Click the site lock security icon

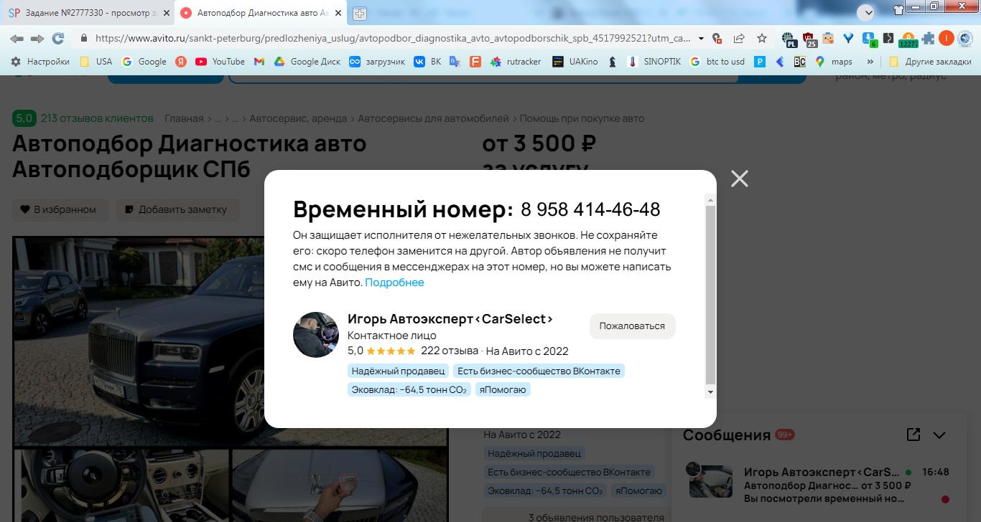84,38
